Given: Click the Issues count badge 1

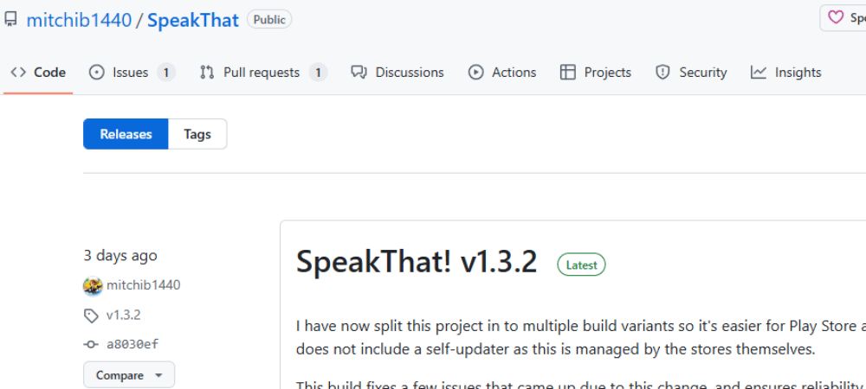Looking at the screenshot, I should pyautogui.click(x=166, y=72).
